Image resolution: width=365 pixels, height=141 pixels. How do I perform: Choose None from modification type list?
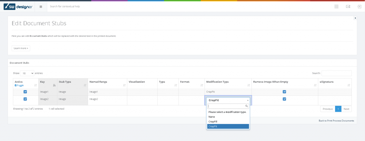point(228,117)
